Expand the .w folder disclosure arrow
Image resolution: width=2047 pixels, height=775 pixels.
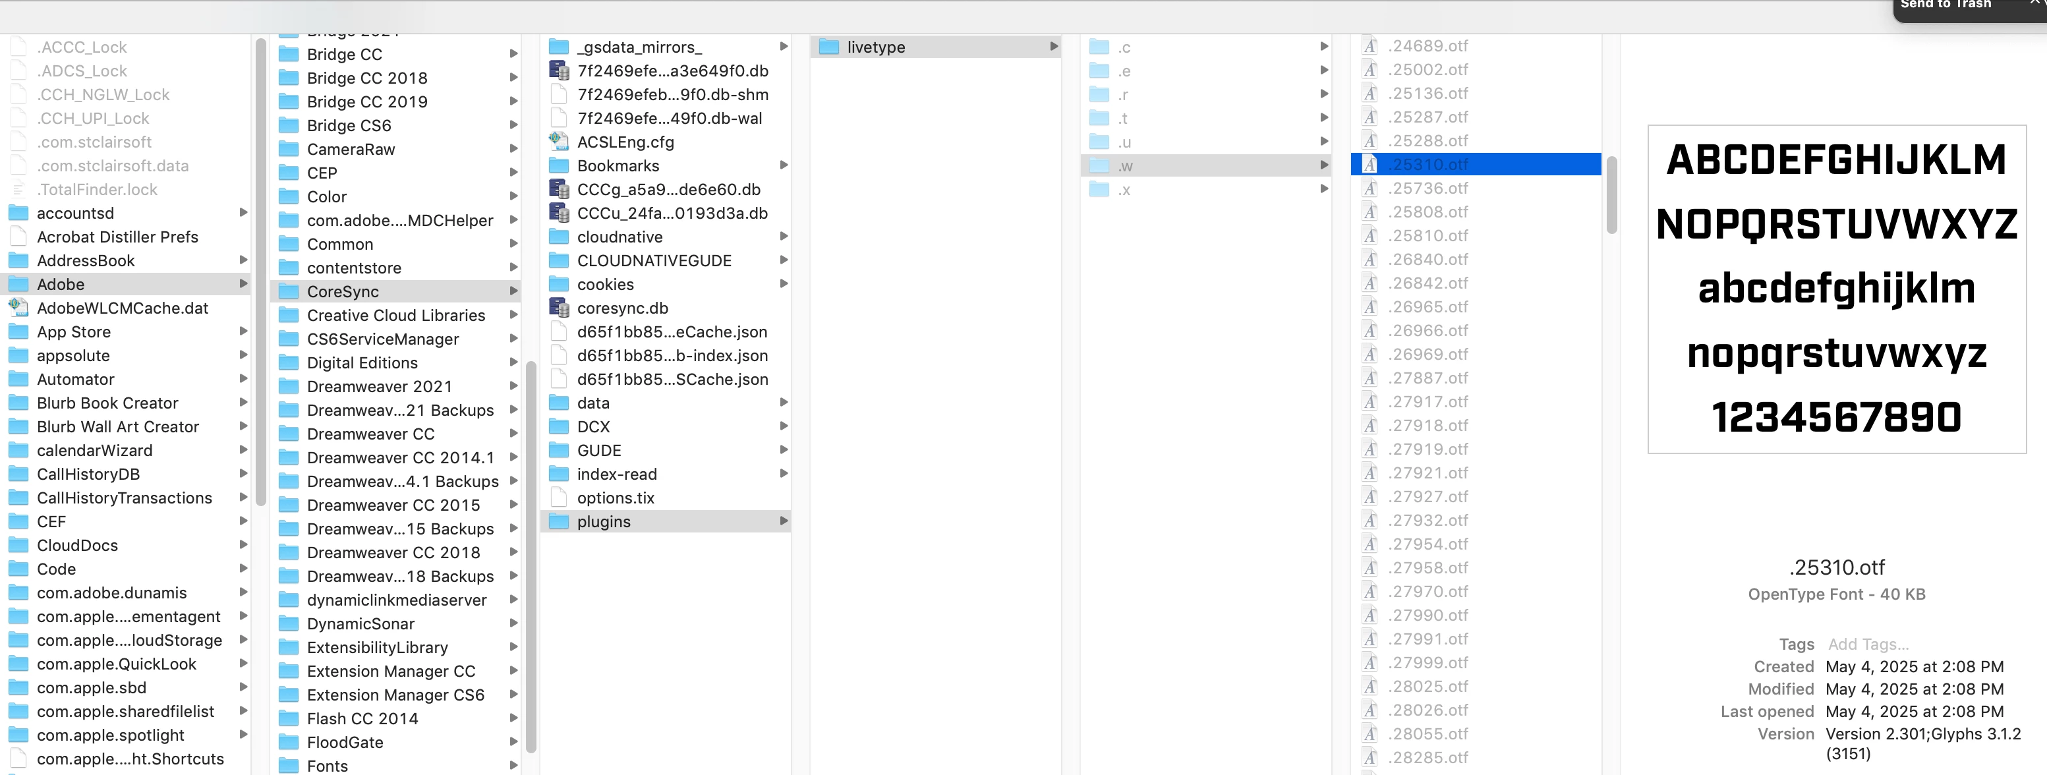tap(1324, 165)
